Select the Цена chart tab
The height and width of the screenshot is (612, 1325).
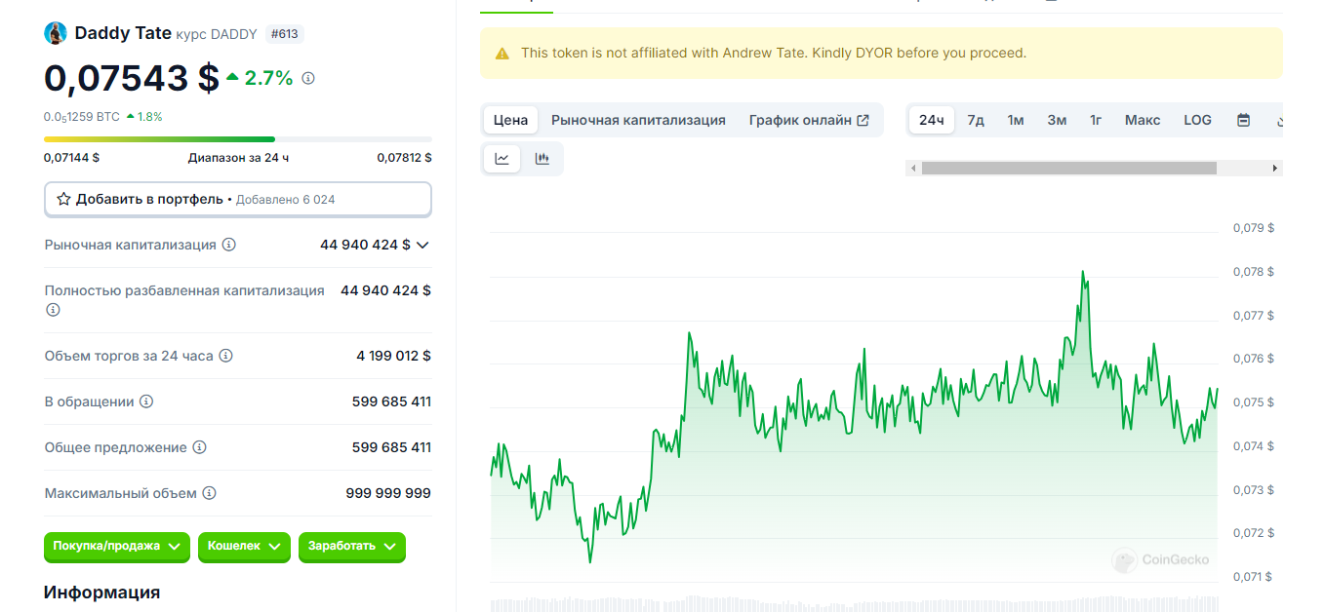tap(510, 120)
